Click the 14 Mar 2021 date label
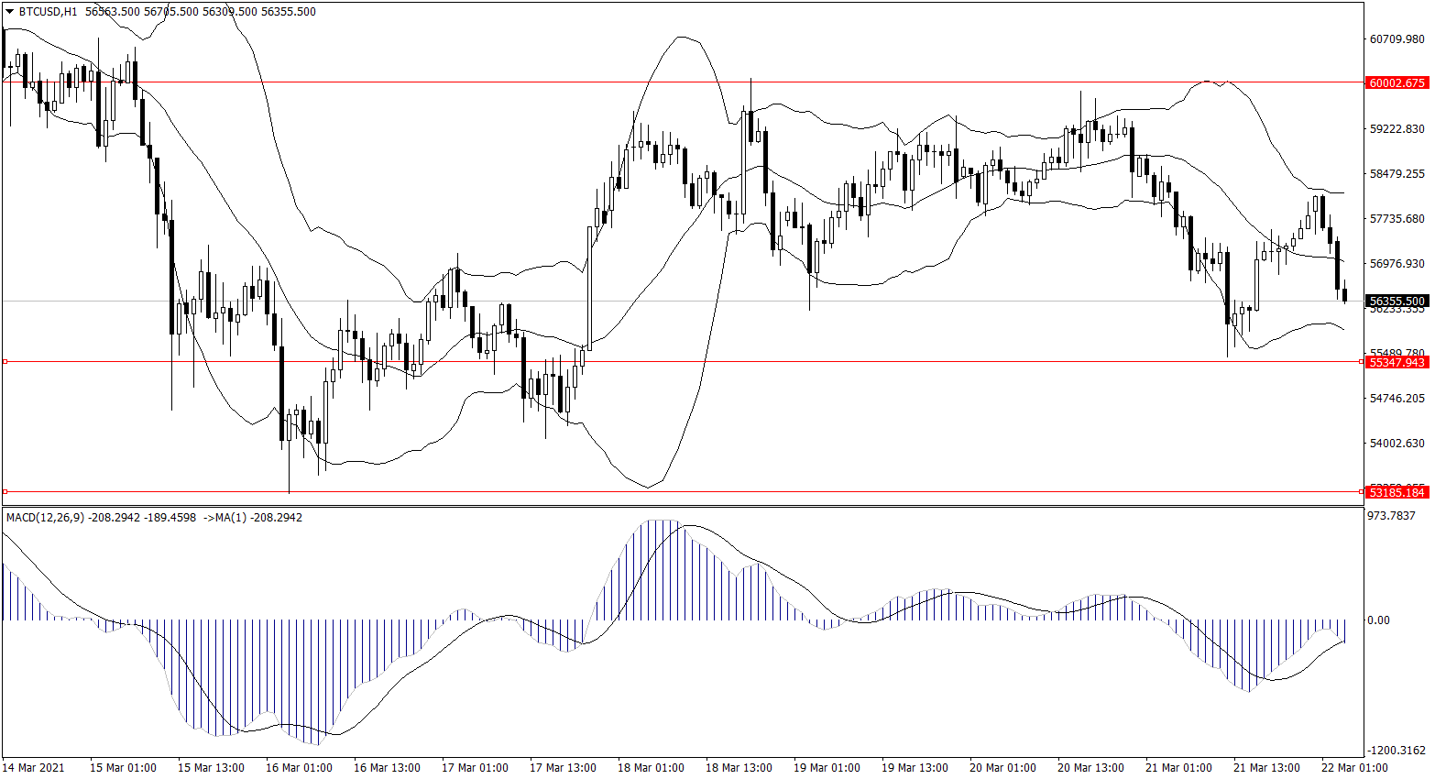The height and width of the screenshot is (779, 1435). pos(34,768)
